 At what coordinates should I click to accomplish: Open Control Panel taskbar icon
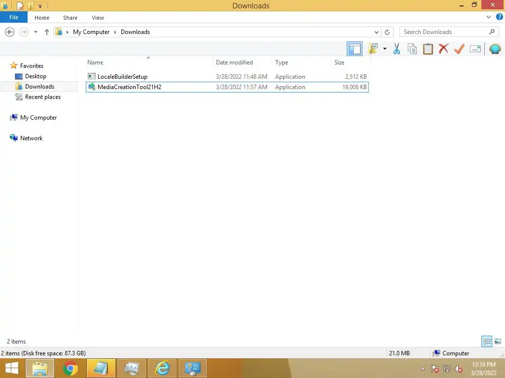193,368
